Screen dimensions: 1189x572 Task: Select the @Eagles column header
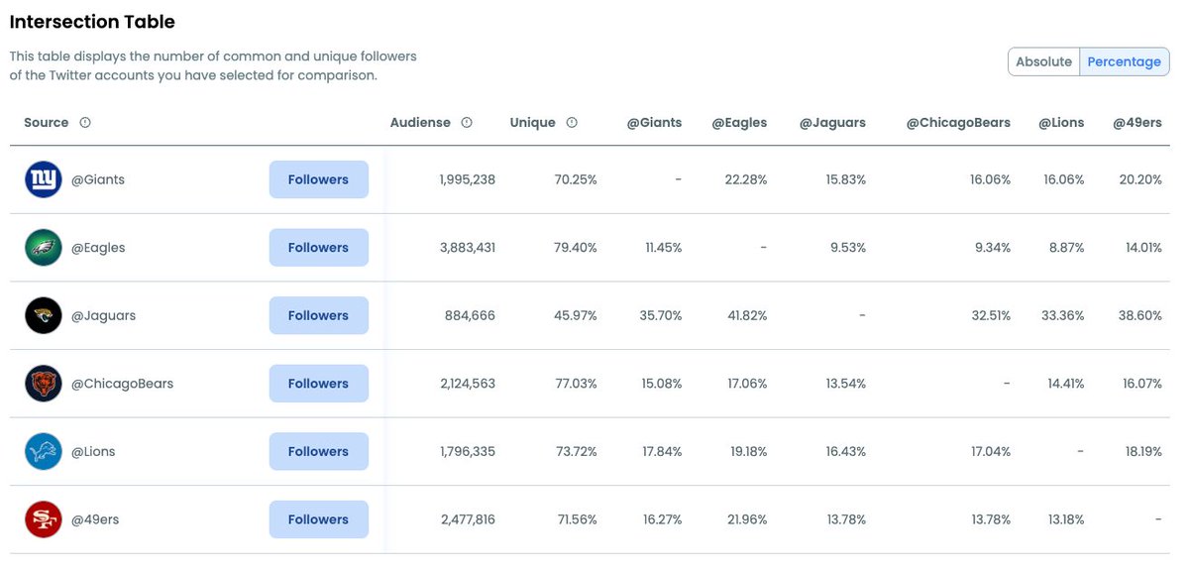click(x=739, y=123)
